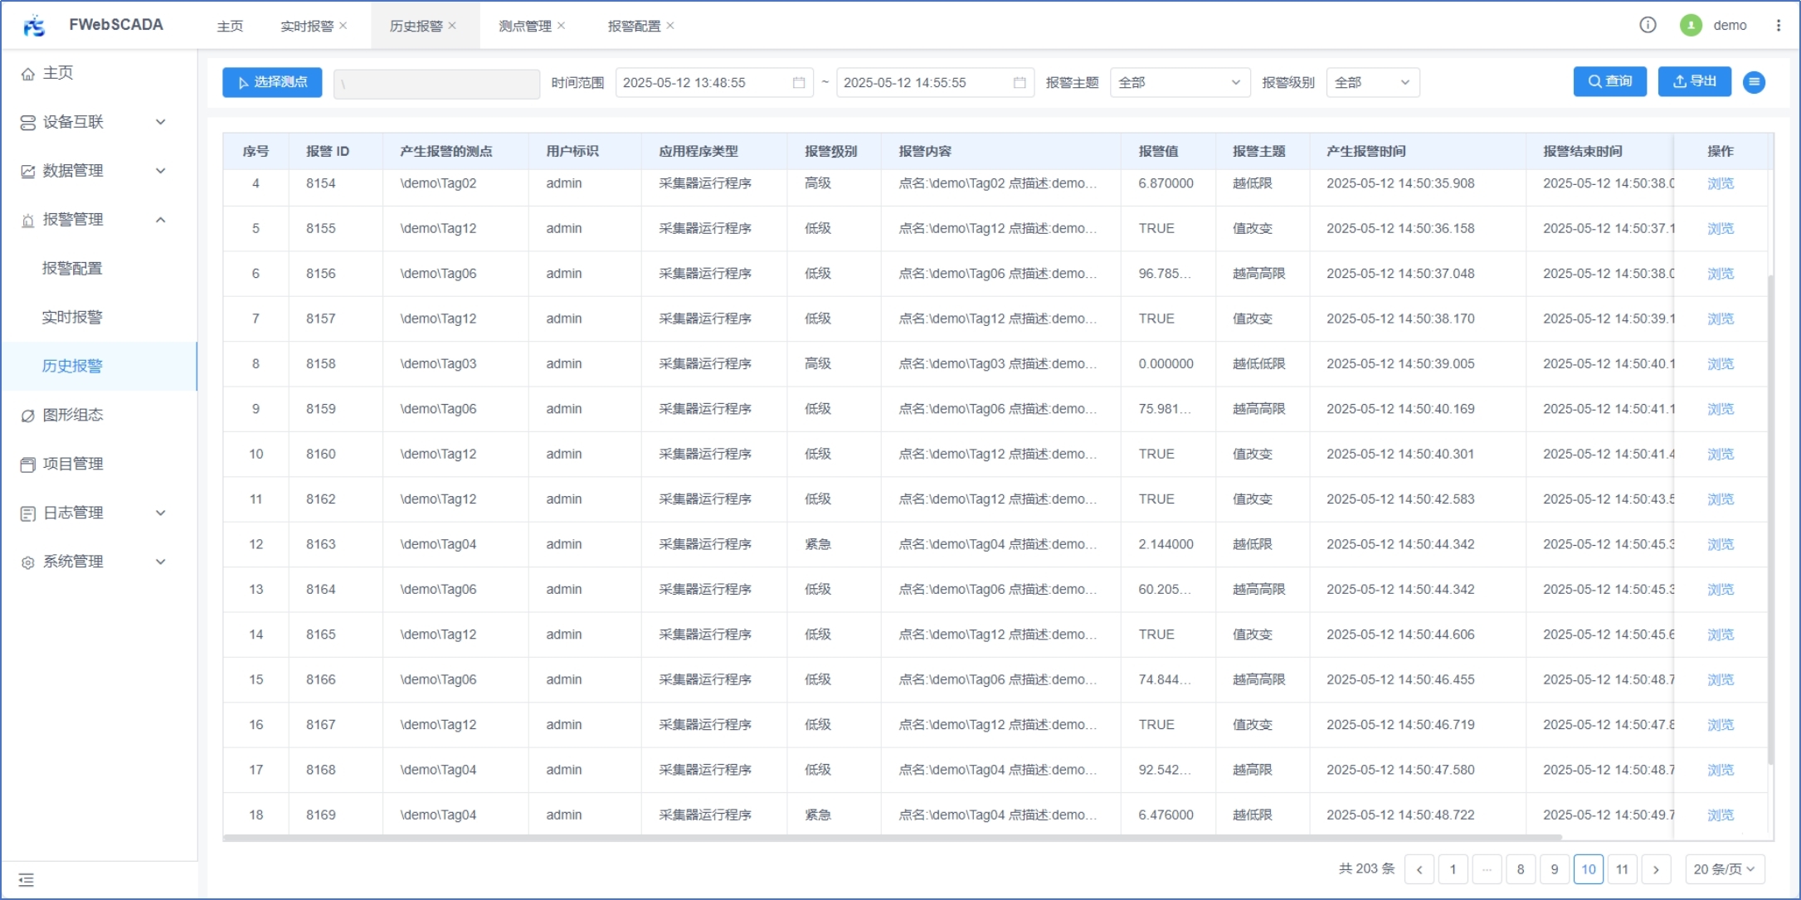Switch to the 报警配置 tab
The width and height of the screenshot is (1801, 900).
[x=634, y=27]
